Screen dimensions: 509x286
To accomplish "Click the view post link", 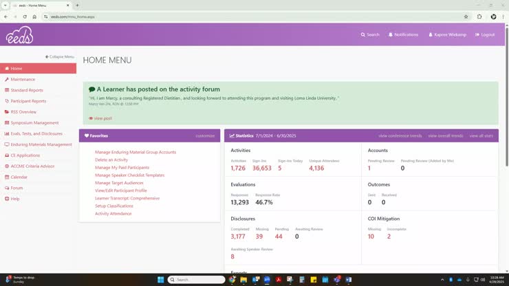I will click(102, 118).
